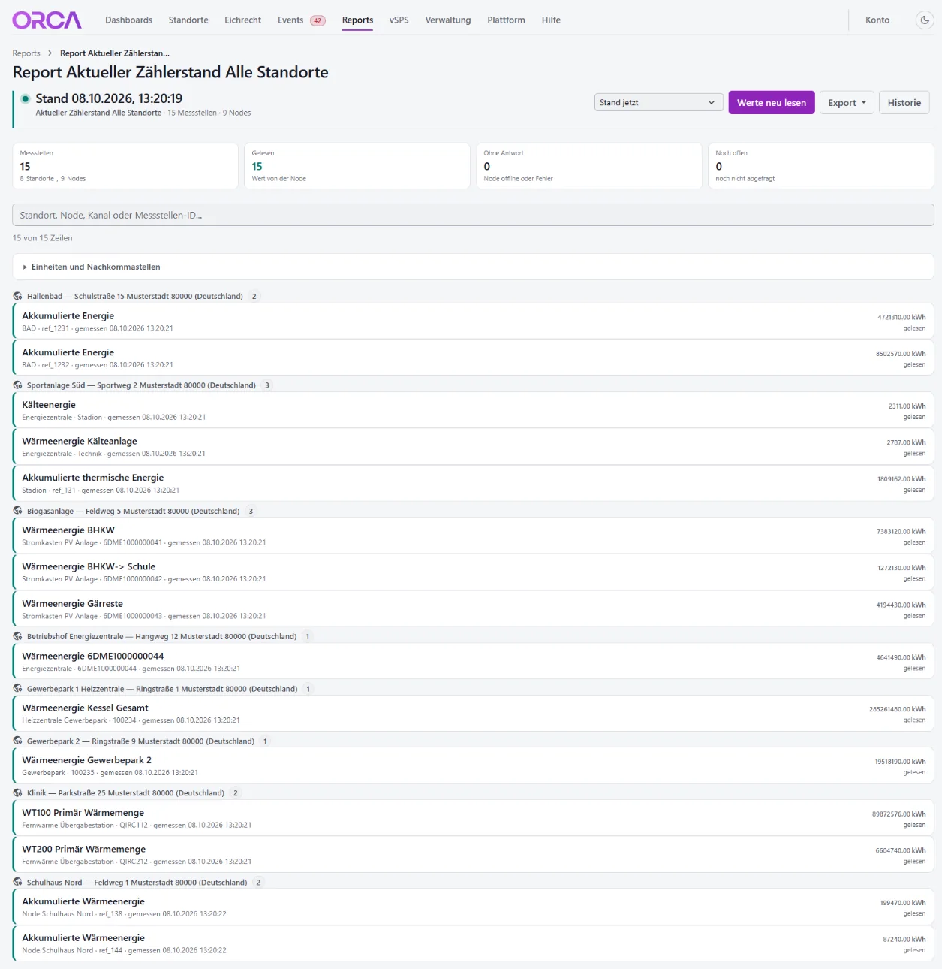The width and height of the screenshot is (942, 969).
Task: Select the Reports navigation tab
Action: pyautogui.click(x=357, y=20)
